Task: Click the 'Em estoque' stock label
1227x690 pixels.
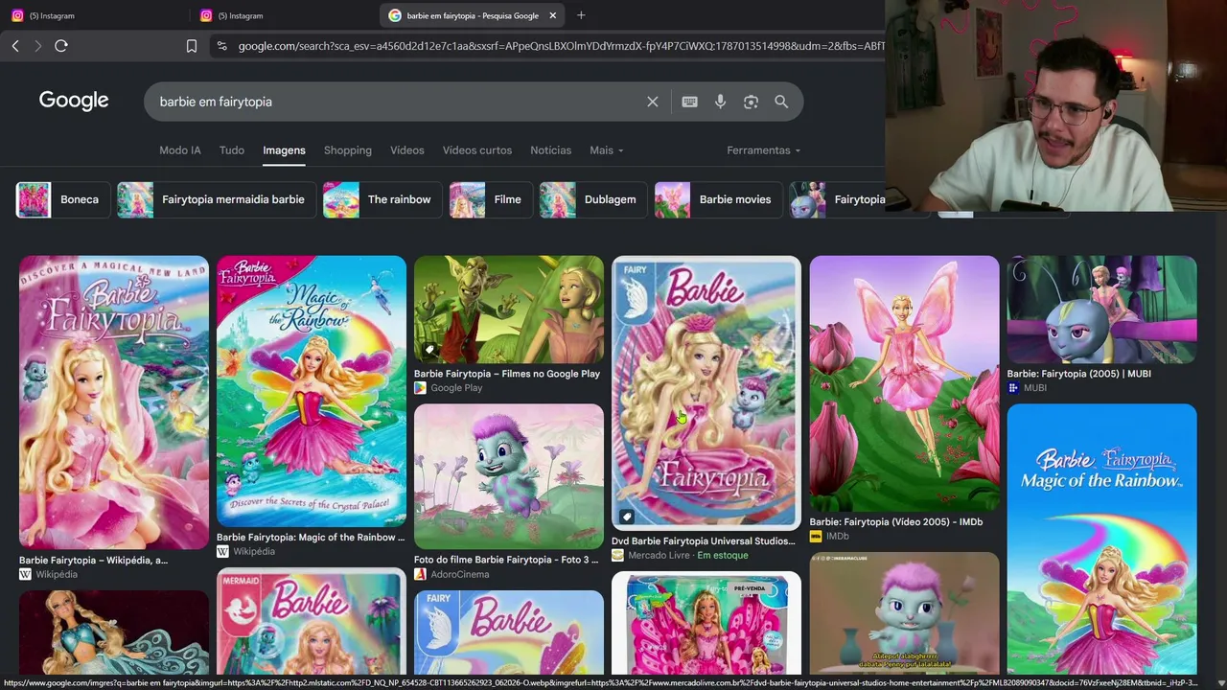Action: click(x=723, y=556)
